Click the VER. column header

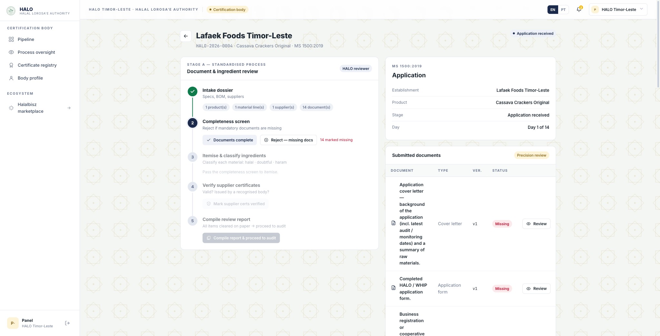477,170
